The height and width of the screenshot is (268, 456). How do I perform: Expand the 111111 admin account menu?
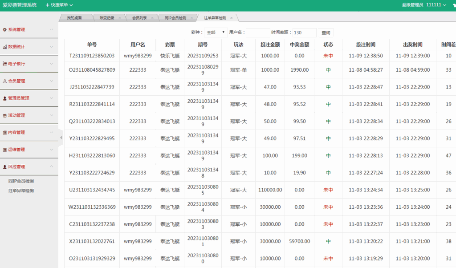point(436,5)
